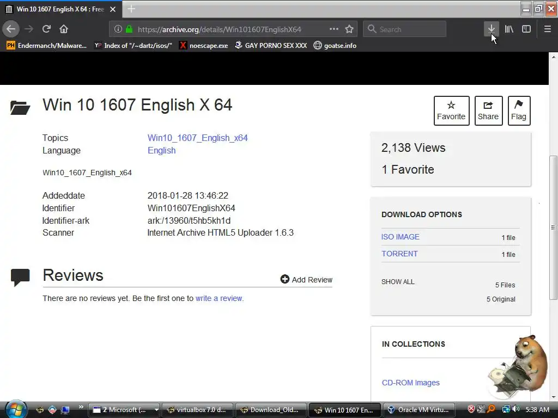
Task: Click the page vertical scrollbar thumb
Action: tap(554, 227)
